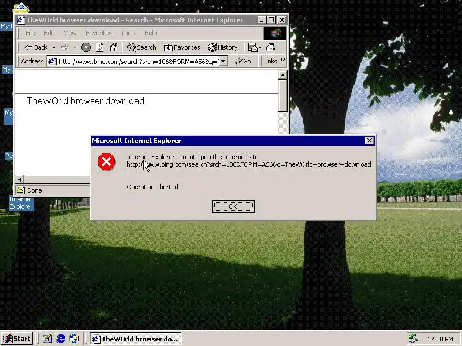The height and width of the screenshot is (346, 462).
Task: Click Show Desktop quick launch icon
Action: coord(47,339)
